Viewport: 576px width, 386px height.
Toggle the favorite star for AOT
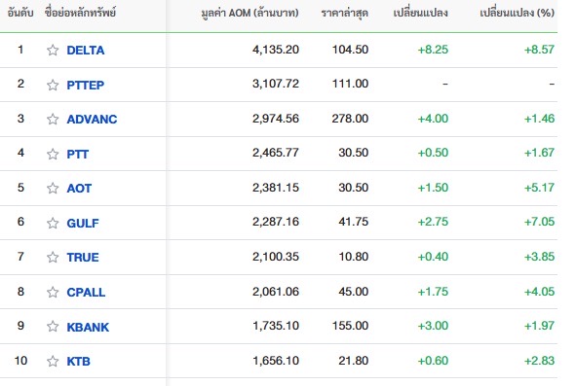click(x=53, y=188)
